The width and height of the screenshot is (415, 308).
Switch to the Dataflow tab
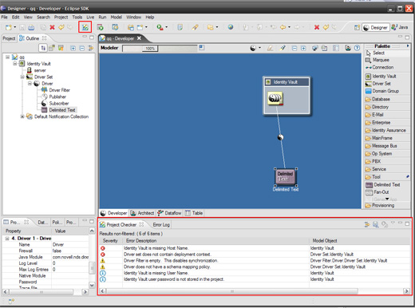pyautogui.click(x=169, y=213)
